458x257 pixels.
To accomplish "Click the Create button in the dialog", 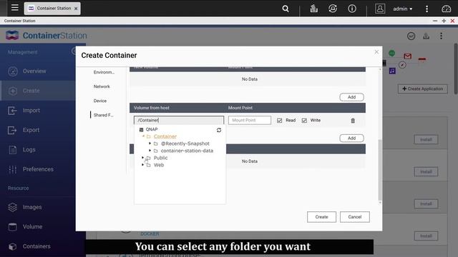I will coord(321,217).
